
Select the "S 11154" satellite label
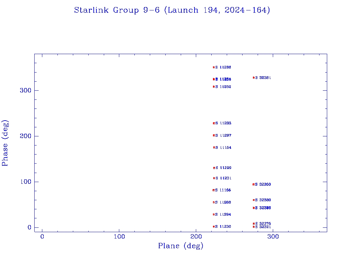point(223,148)
